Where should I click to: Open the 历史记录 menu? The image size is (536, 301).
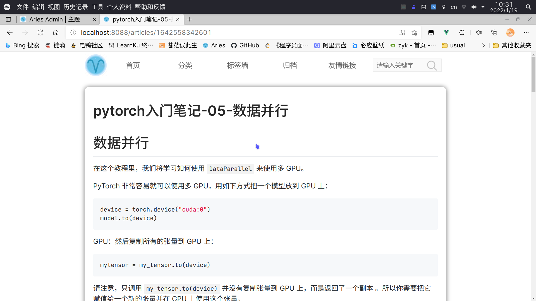(x=75, y=7)
